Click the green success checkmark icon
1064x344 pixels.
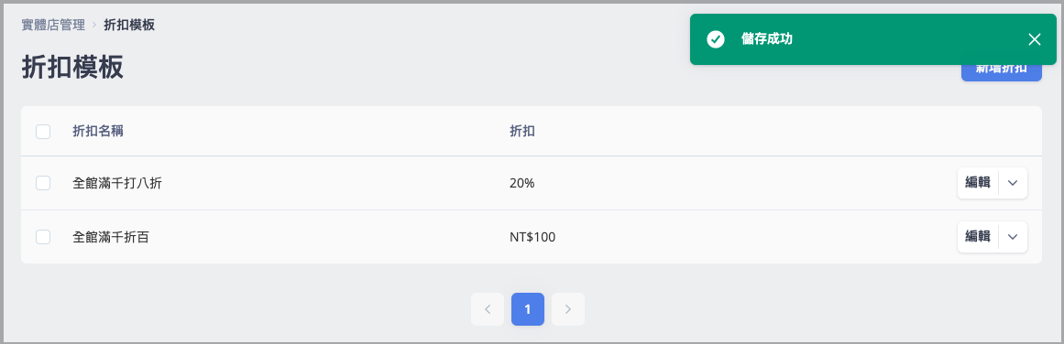(x=715, y=39)
